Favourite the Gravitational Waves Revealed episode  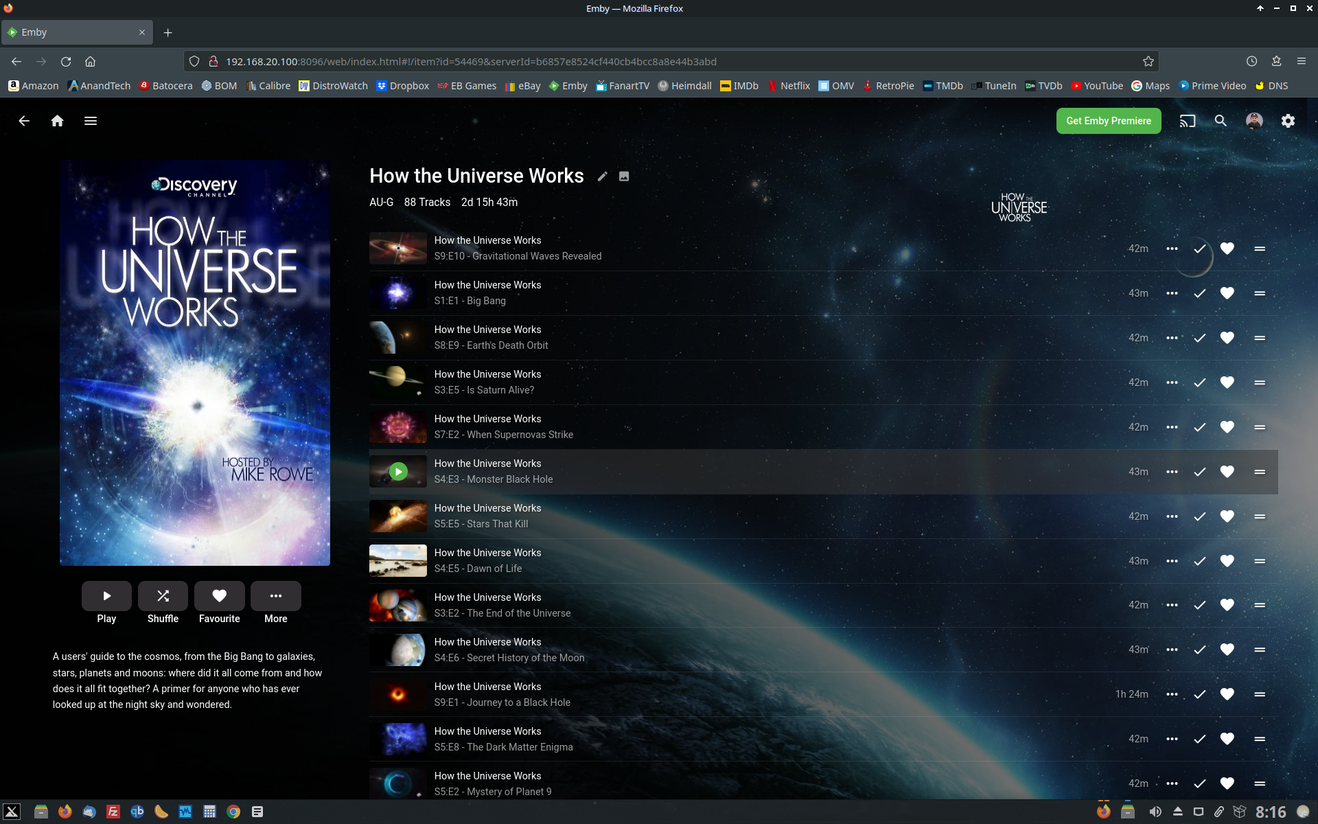tap(1227, 249)
